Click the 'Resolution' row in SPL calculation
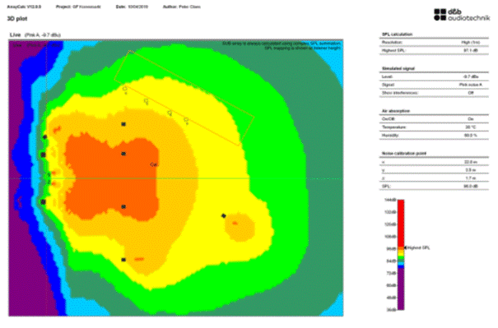The width and height of the screenshot is (498, 328). (x=434, y=42)
